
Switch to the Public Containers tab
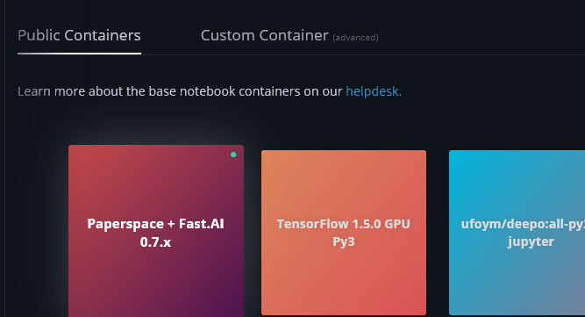pyautogui.click(x=79, y=36)
